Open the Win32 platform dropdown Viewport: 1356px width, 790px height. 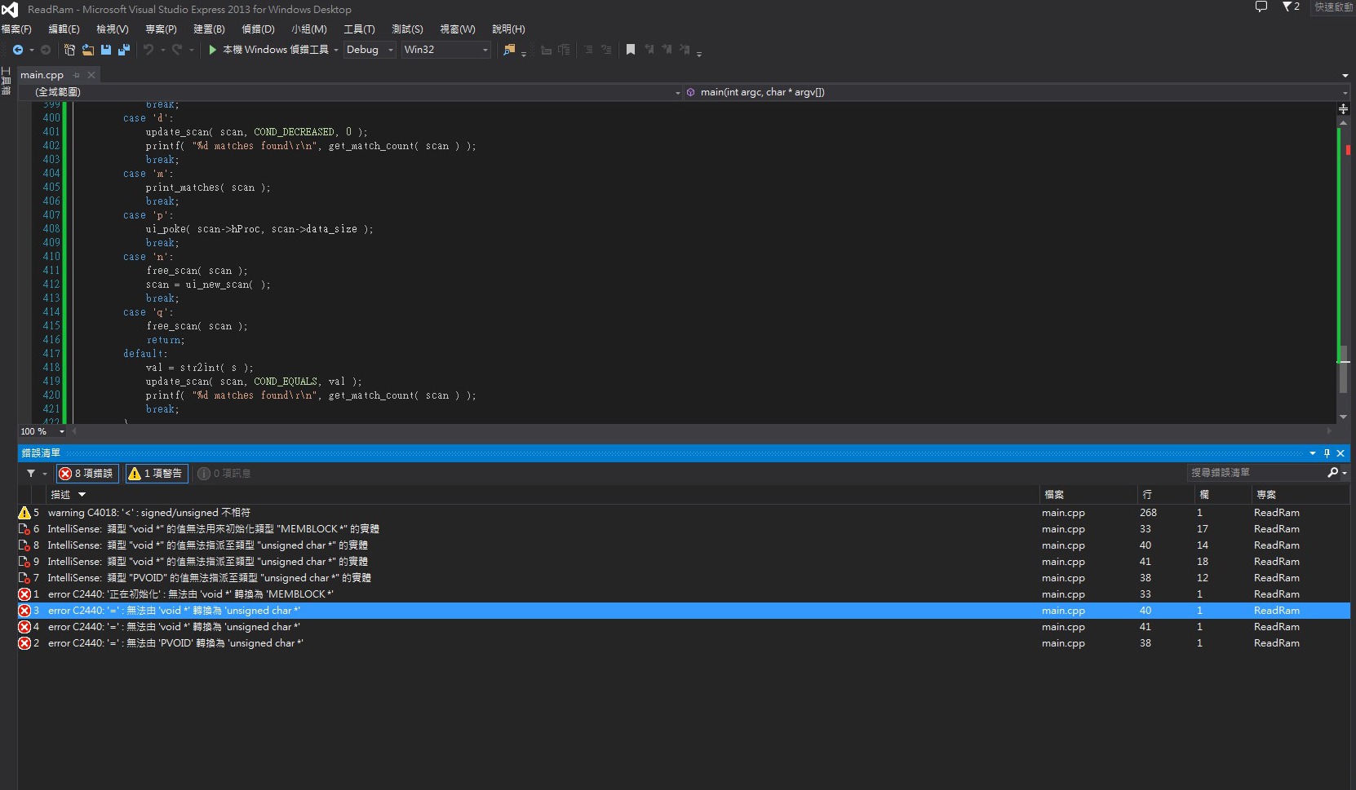(445, 50)
